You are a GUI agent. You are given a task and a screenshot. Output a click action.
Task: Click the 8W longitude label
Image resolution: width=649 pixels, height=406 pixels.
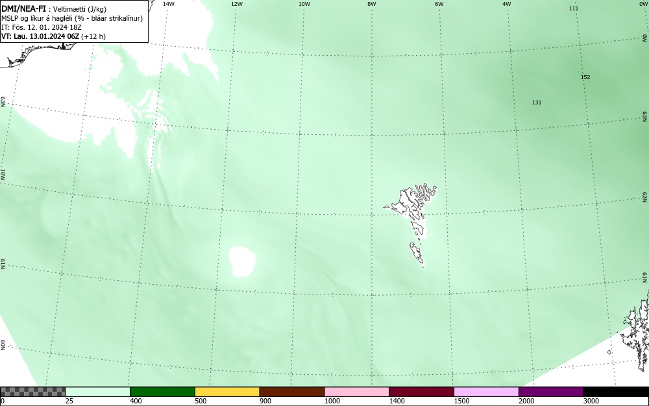click(372, 4)
